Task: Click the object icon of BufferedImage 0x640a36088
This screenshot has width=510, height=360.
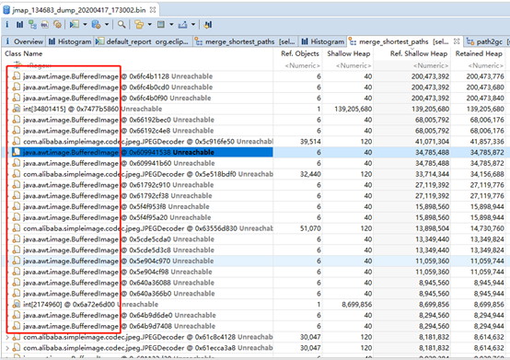Action: pyautogui.click(x=17, y=283)
